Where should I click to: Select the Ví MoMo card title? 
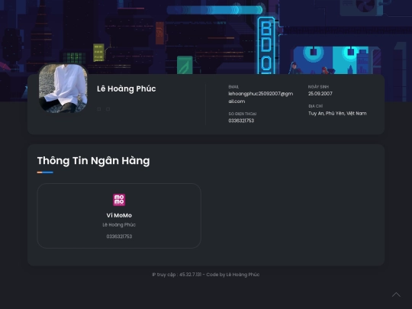(x=119, y=215)
